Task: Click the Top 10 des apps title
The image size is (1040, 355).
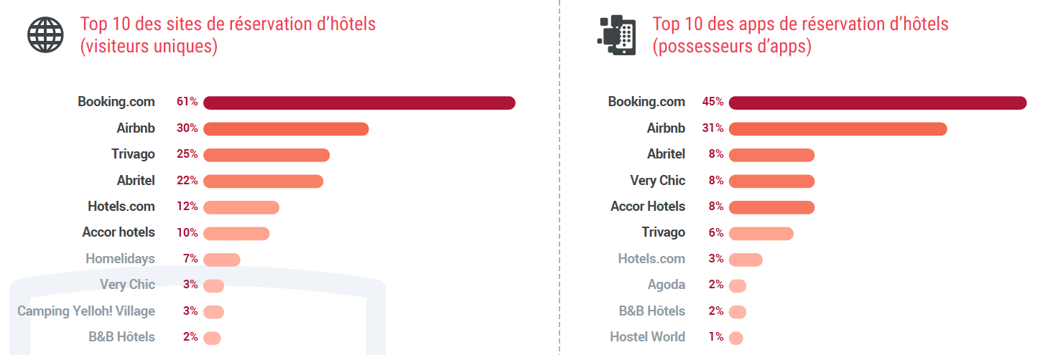Action: (800, 35)
